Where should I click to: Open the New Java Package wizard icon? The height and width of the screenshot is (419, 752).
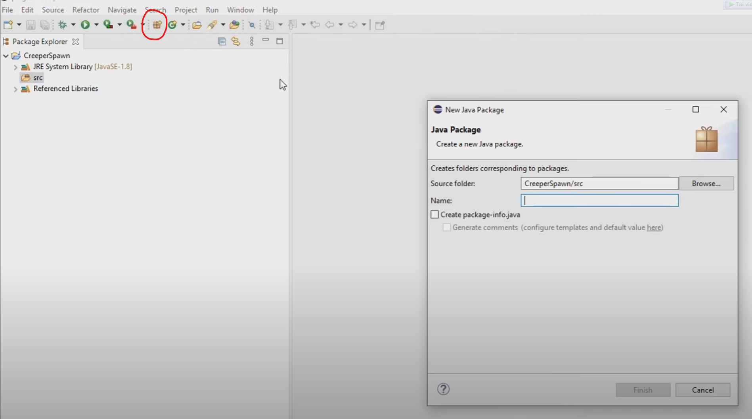[x=157, y=24]
